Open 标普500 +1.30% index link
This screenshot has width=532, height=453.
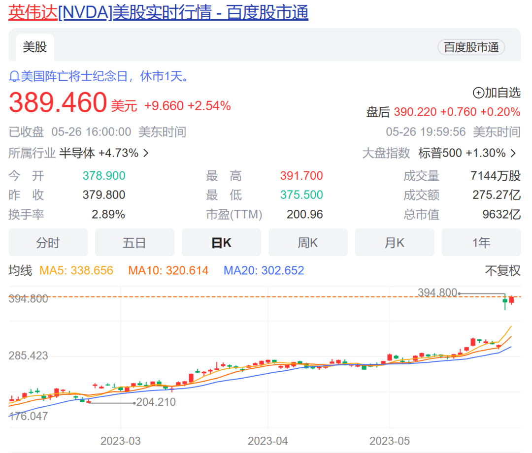(462, 153)
